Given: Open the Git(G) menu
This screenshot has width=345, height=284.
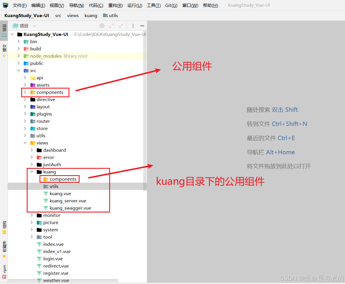Looking at the screenshot, I should coord(171,5).
